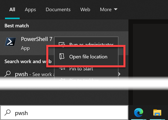
Task: Click the Pin to Start pin icon
Action: (62, 68)
